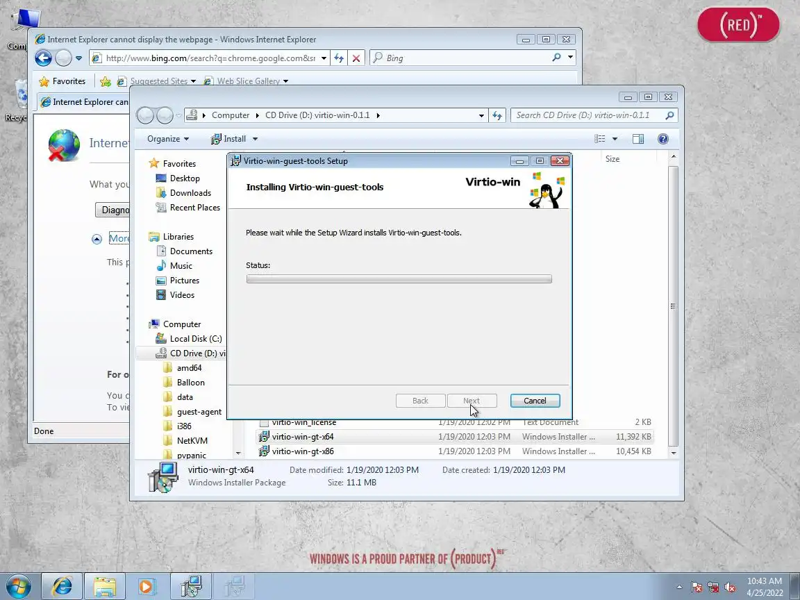
Task: Open Internet Explorer from the taskbar
Action: [x=62, y=586]
